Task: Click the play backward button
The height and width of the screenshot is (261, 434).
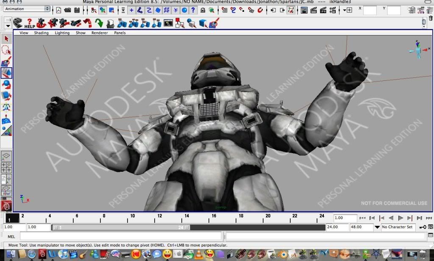Action: [x=391, y=218]
